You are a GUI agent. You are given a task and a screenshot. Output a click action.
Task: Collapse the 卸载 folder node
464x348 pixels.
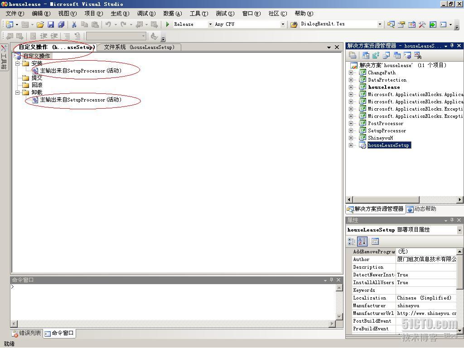[x=18, y=92]
